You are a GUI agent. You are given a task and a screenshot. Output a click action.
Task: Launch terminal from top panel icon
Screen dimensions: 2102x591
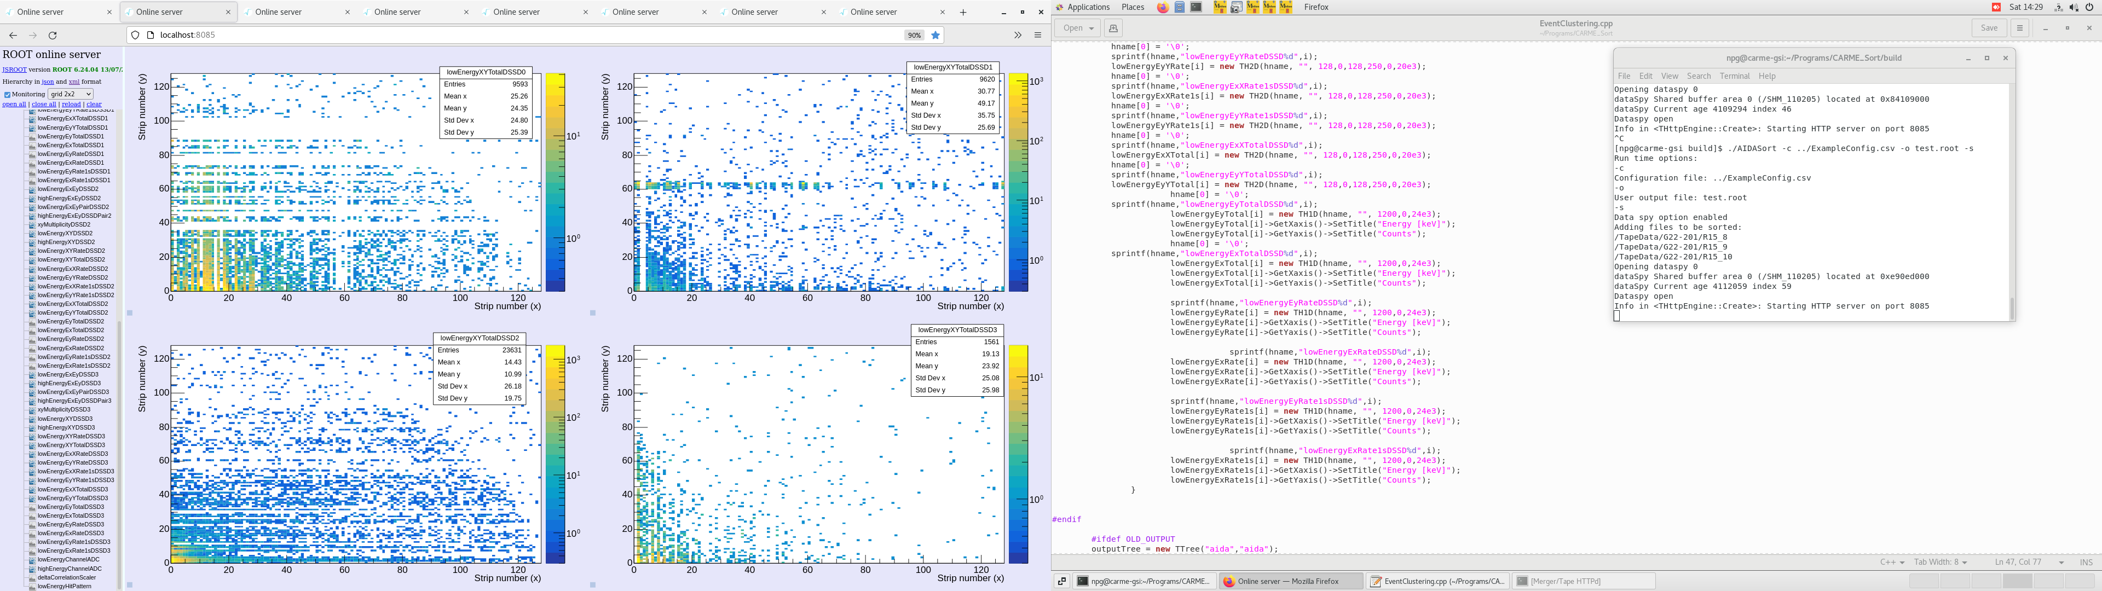[1196, 7]
